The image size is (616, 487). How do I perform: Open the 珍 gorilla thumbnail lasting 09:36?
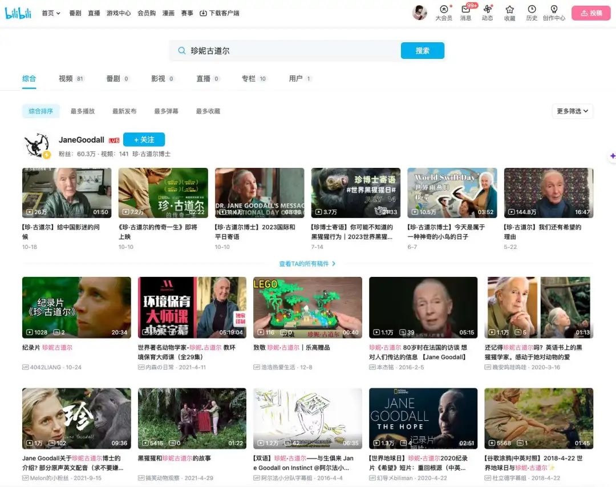point(76,418)
